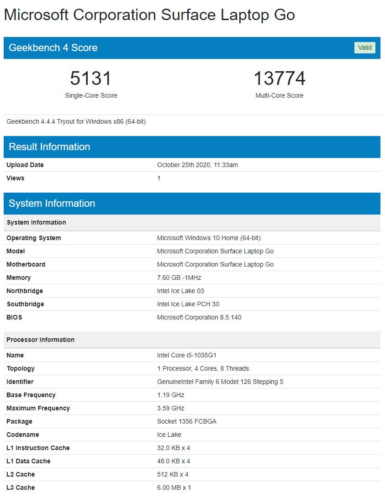Viewport: 385px width, 498px height.
Task: Click GenuineIntel Family 6 Model 126 Stepping 5
Action: (x=220, y=382)
